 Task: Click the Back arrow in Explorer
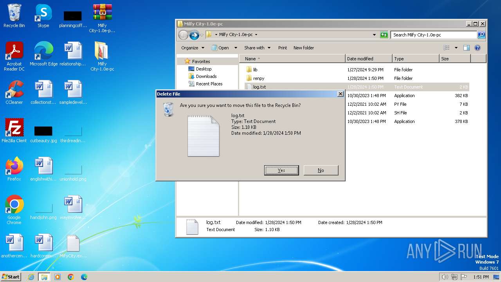pyautogui.click(x=183, y=35)
